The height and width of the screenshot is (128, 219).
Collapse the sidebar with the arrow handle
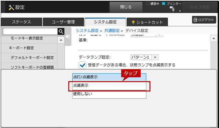coord(68,36)
